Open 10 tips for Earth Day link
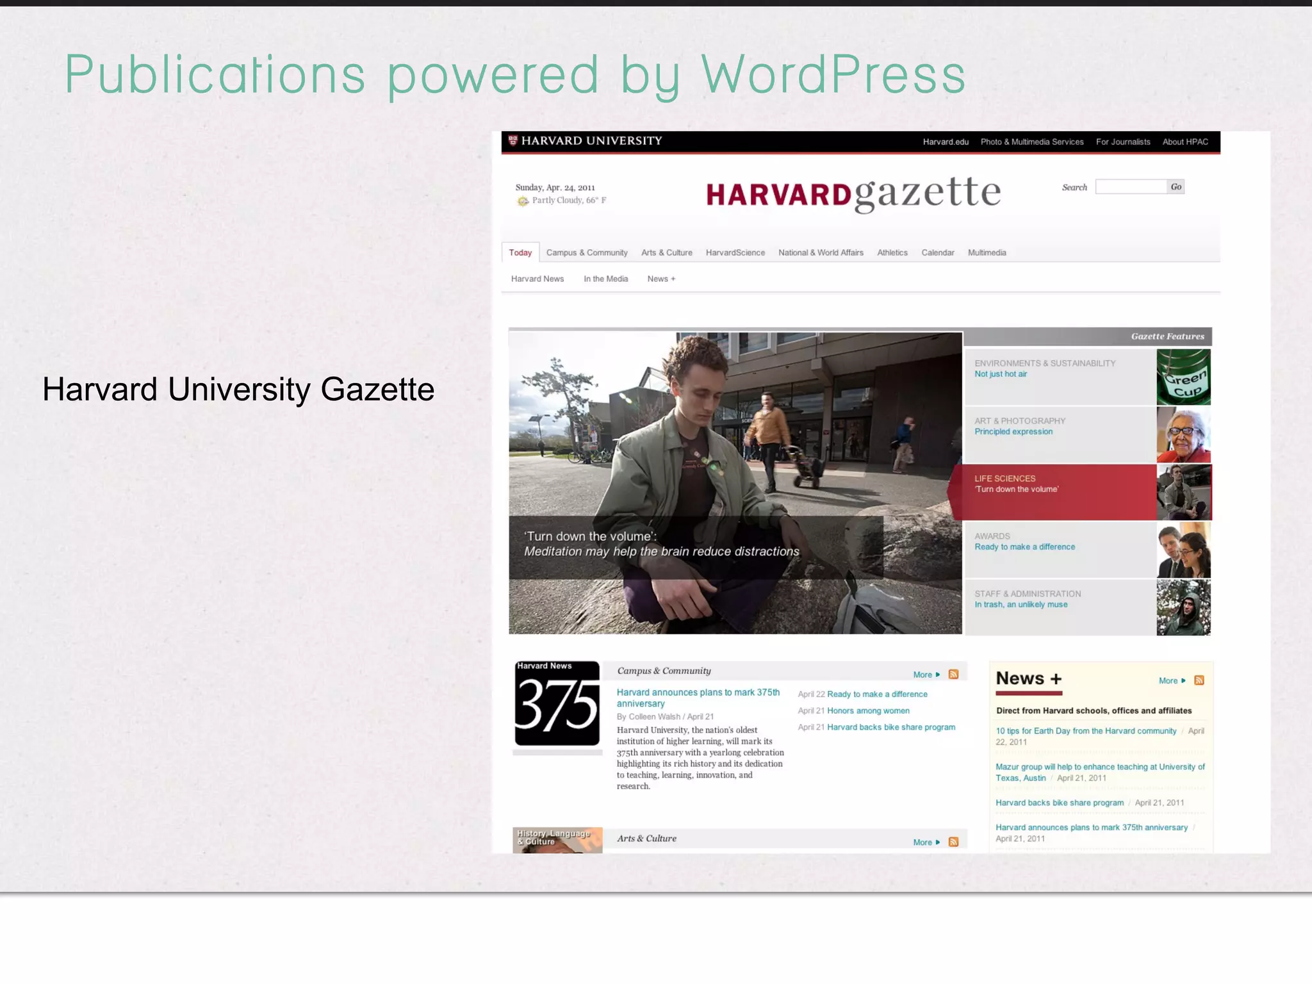The height and width of the screenshot is (984, 1312). point(1086,731)
